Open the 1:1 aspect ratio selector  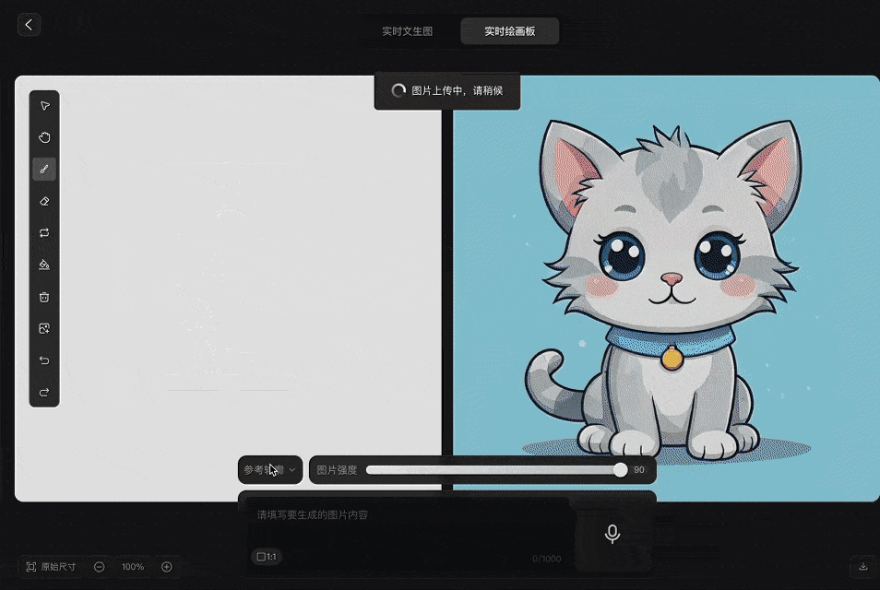click(x=267, y=556)
